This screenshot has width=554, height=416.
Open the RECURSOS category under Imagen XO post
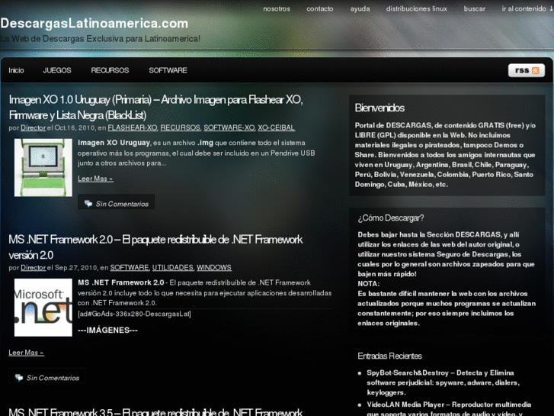pyautogui.click(x=181, y=127)
